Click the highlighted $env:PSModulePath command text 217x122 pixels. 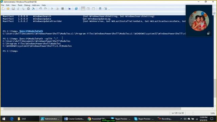click(31, 31)
